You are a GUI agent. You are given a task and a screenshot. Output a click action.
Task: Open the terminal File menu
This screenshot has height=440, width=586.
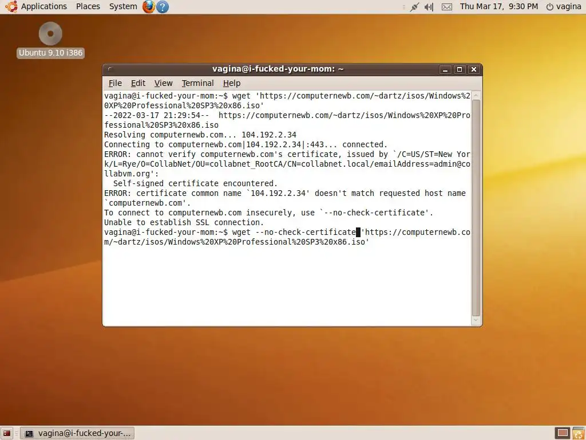[x=115, y=83]
